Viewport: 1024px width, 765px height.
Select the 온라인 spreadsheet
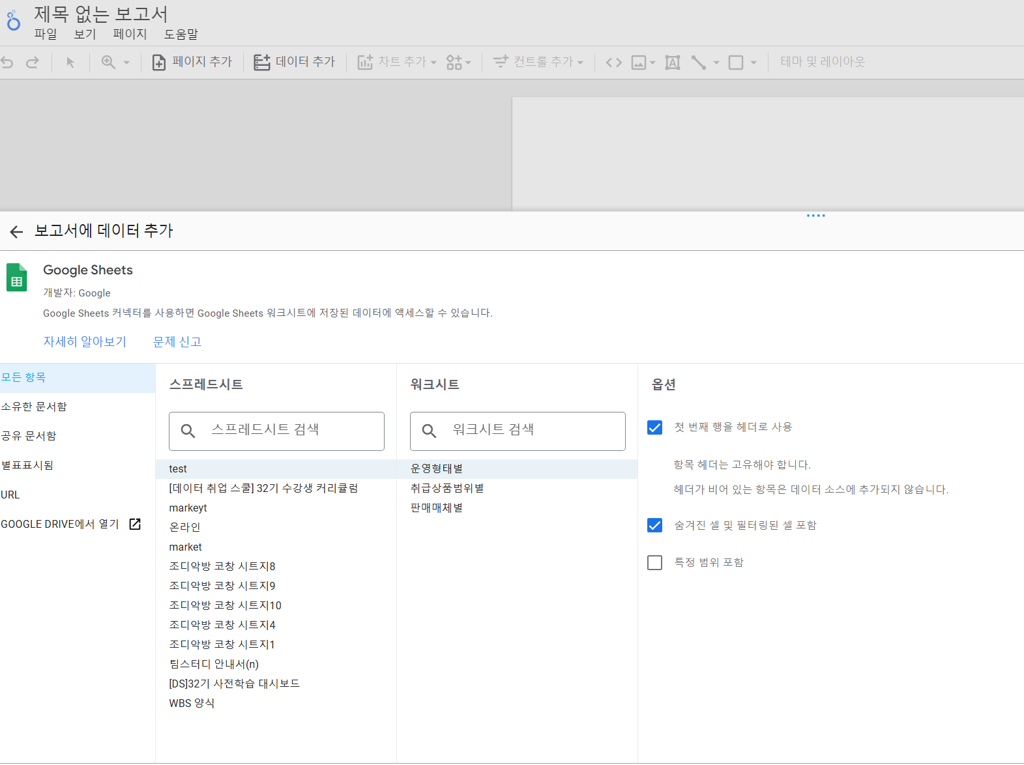276,527
